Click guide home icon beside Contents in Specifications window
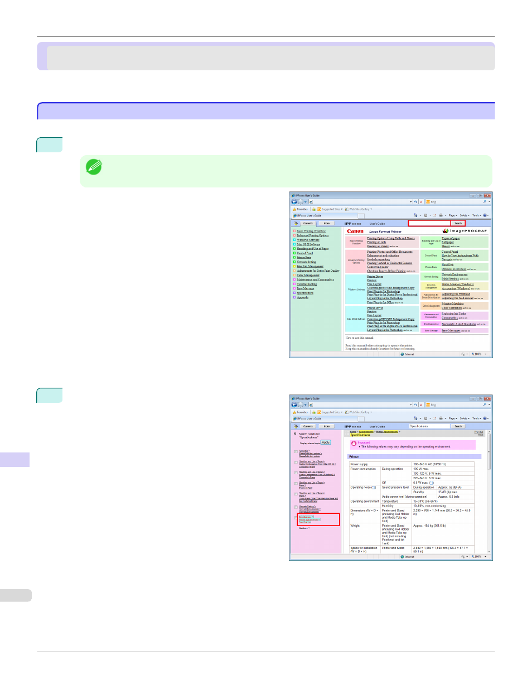This screenshot has width=532, height=689. (x=296, y=426)
